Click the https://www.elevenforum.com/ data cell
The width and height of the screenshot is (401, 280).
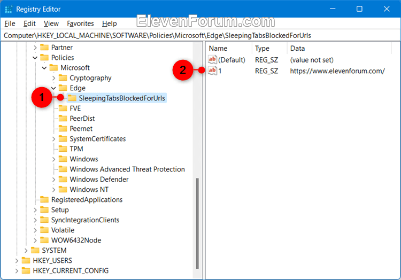(x=337, y=71)
